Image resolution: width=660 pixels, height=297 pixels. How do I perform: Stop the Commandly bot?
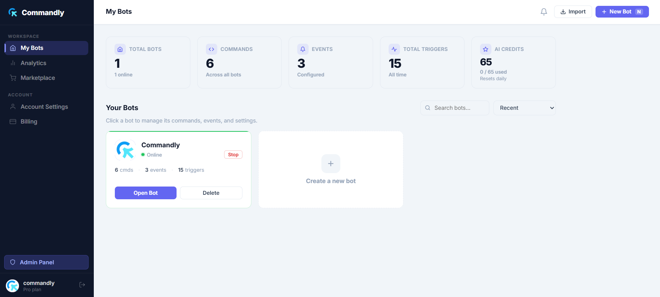[x=233, y=155]
